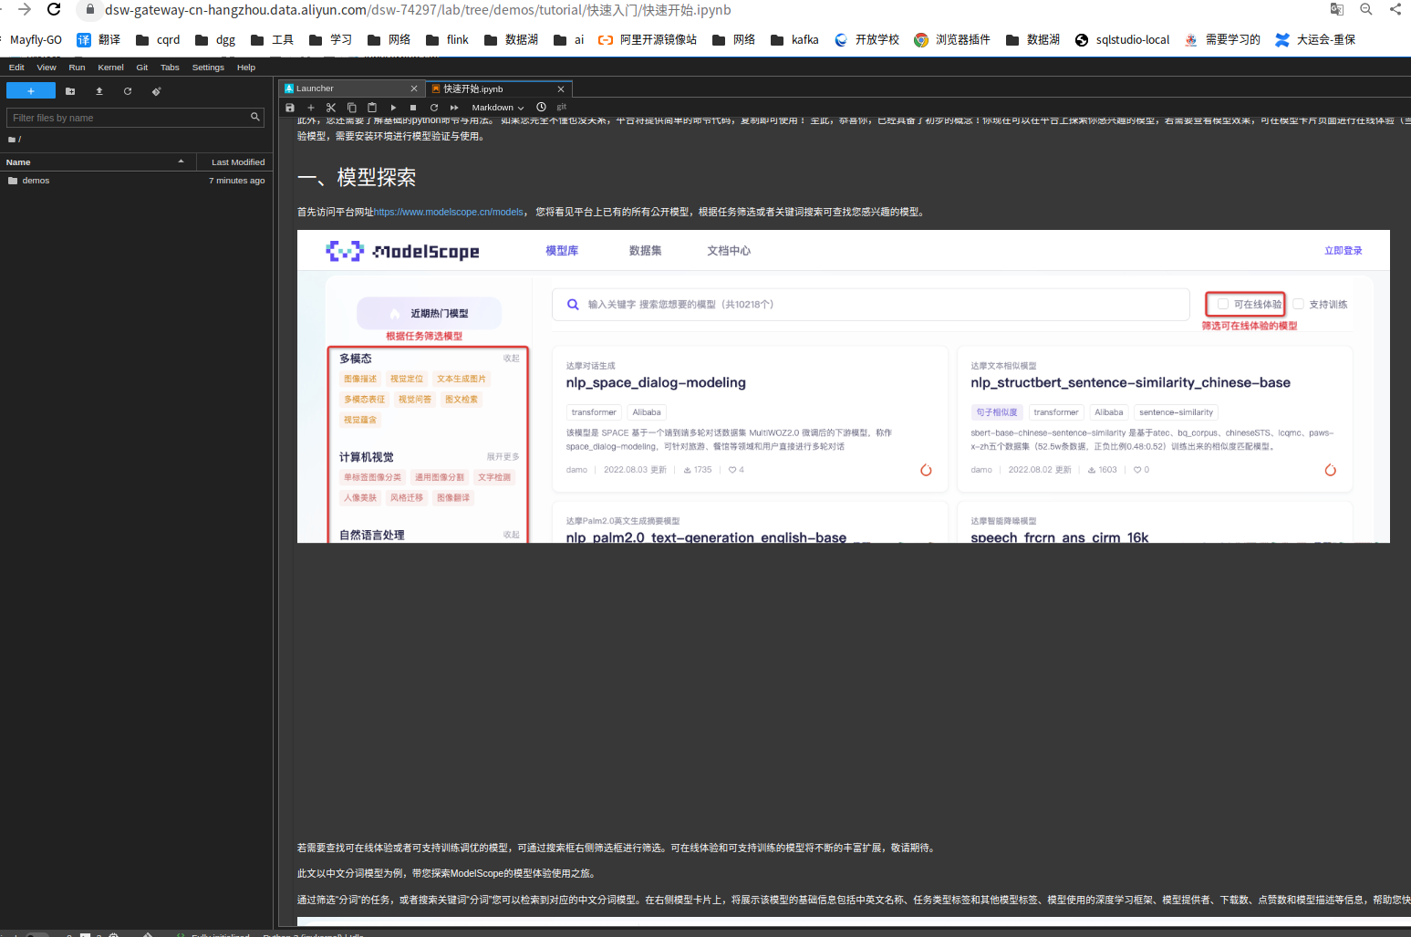Expand 计算机视觉 tags with 展开更多
The width and height of the screenshot is (1411, 937).
pos(505,457)
